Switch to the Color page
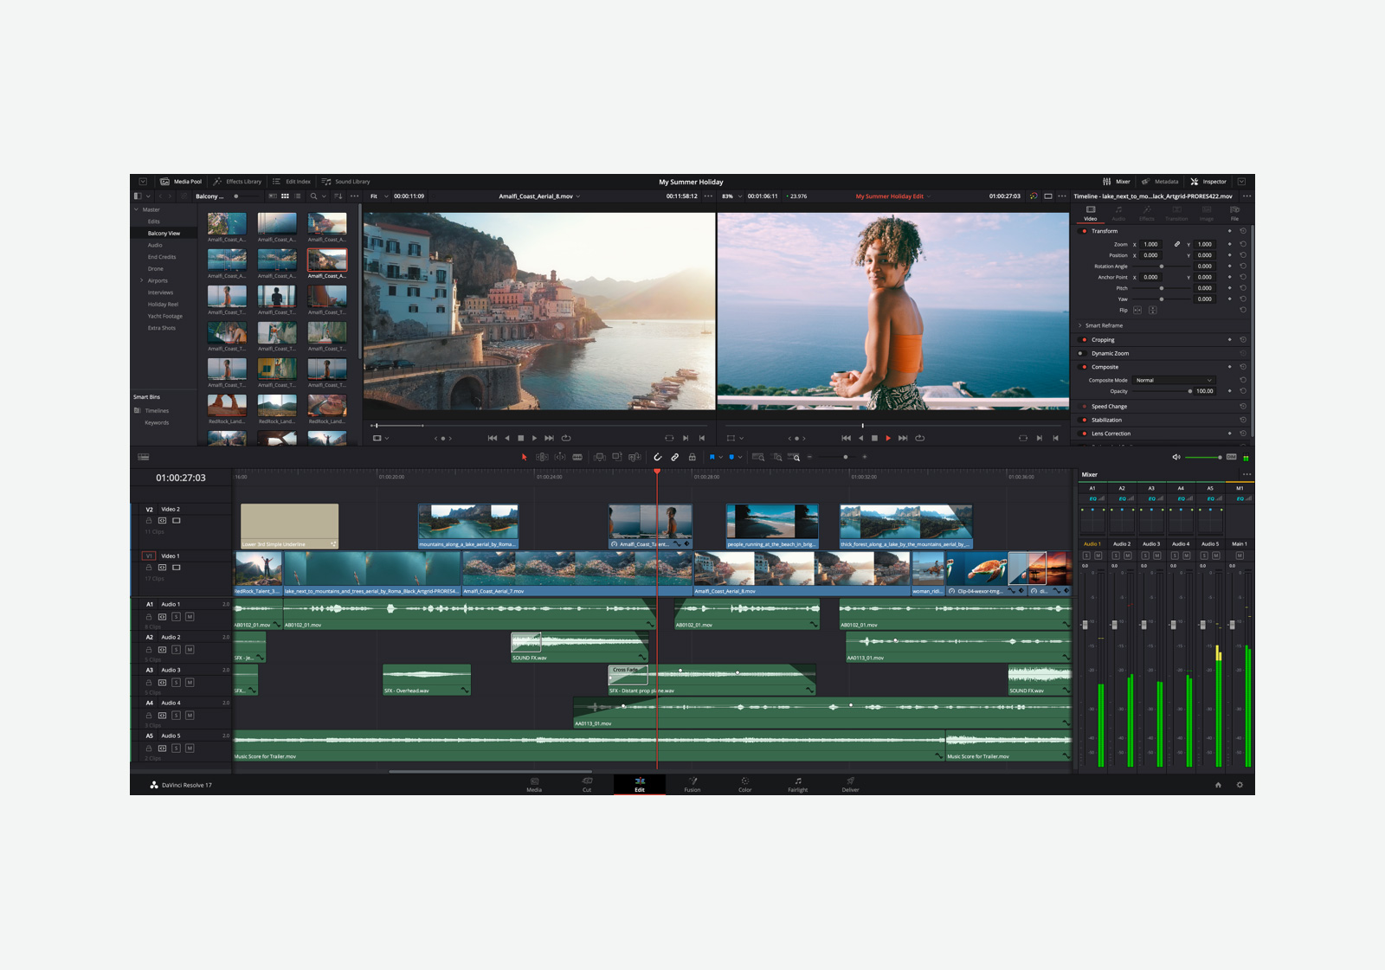This screenshot has height=970, width=1385. pos(745,784)
